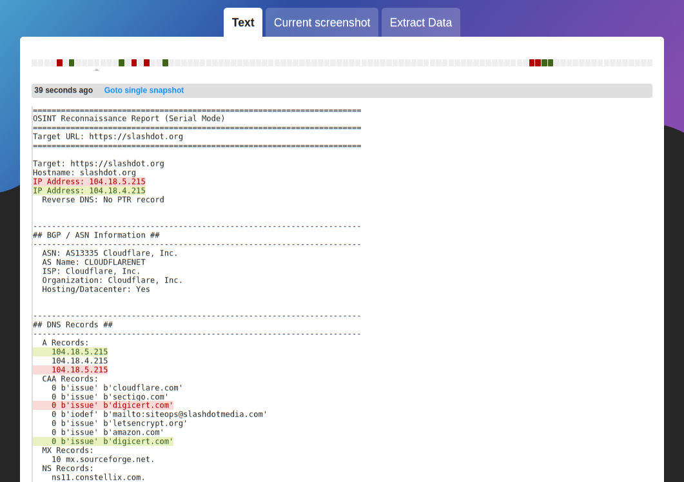
Task: Click 'Organization: Cloudflare, Inc.' line
Action: point(113,280)
